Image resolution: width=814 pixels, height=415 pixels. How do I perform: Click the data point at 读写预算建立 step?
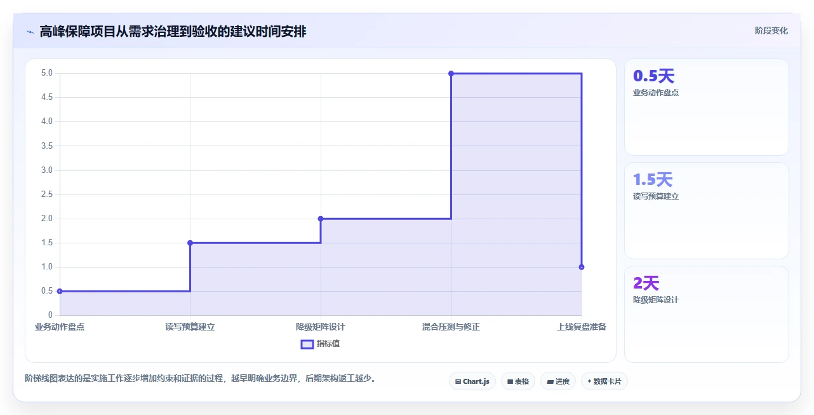point(190,243)
